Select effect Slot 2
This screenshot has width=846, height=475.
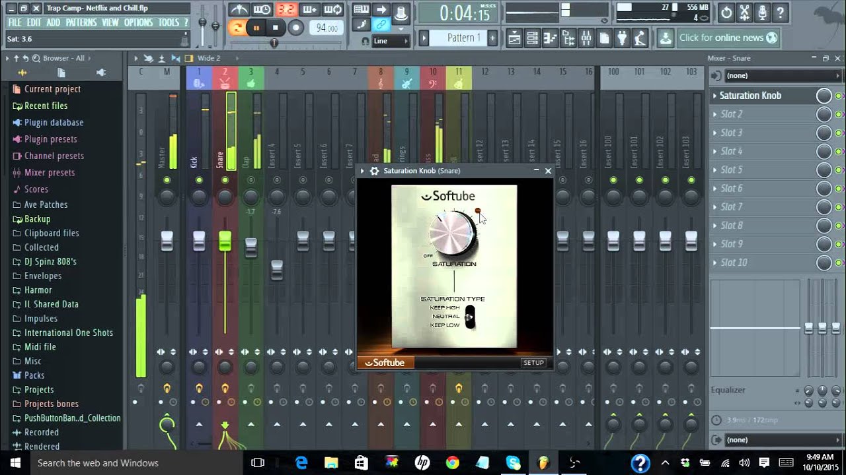pos(731,114)
